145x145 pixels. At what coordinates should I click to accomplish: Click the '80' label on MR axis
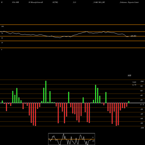[x=142, y=86]
